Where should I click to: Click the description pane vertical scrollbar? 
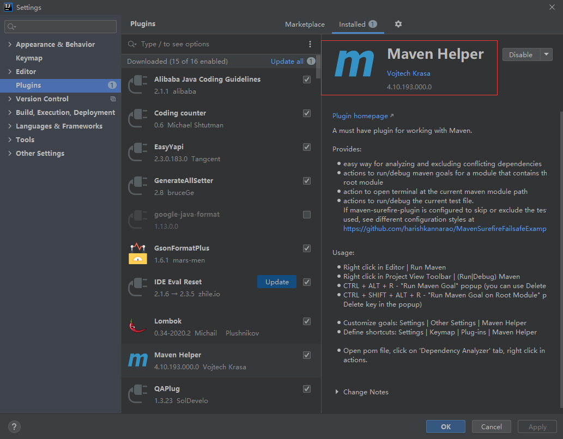coord(561,259)
